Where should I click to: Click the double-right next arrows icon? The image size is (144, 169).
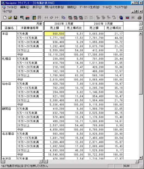pos(57,18)
